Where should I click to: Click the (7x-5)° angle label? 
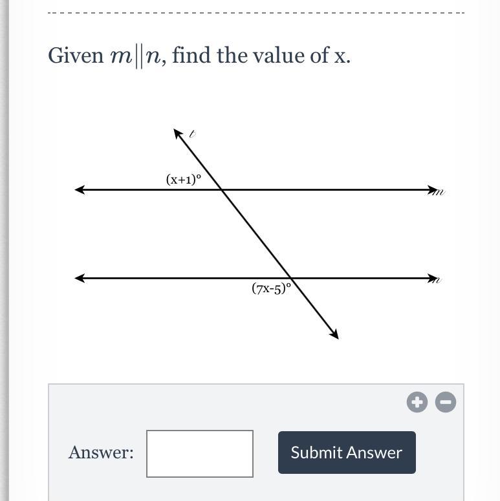pos(272,288)
